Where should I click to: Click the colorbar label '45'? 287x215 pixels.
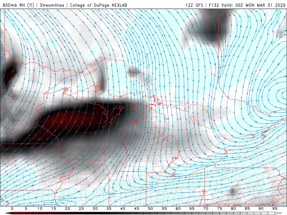point(137,209)
